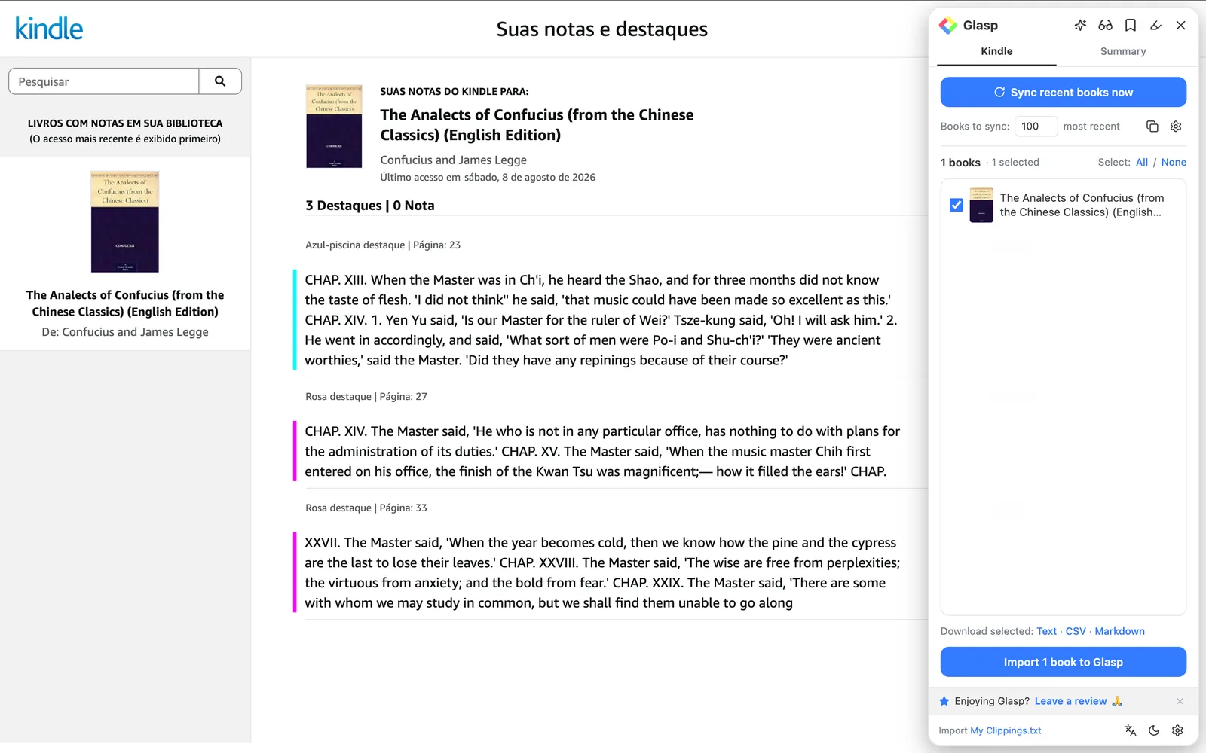Screen dimensions: 1206x753
Task: Click the translate language icon
Action: (1130, 730)
